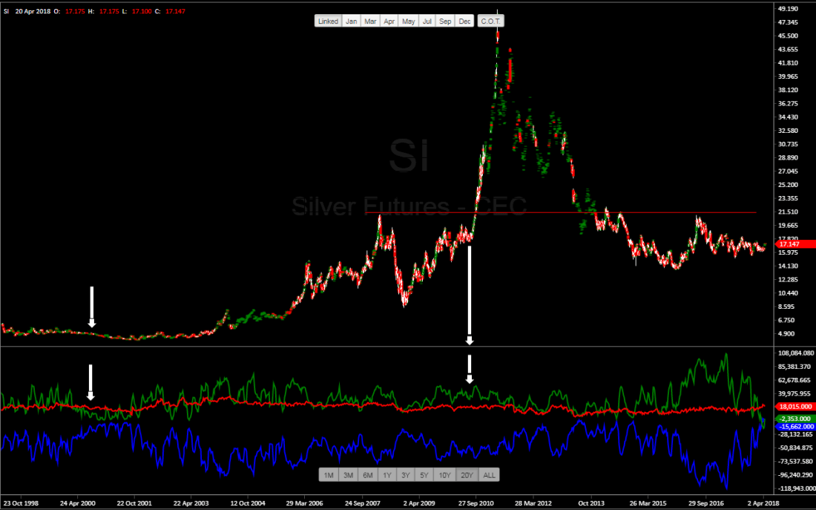Click the blue -15,662.000 indicator value label
This screenshot has height=510, width=816.
coord(794,427)
